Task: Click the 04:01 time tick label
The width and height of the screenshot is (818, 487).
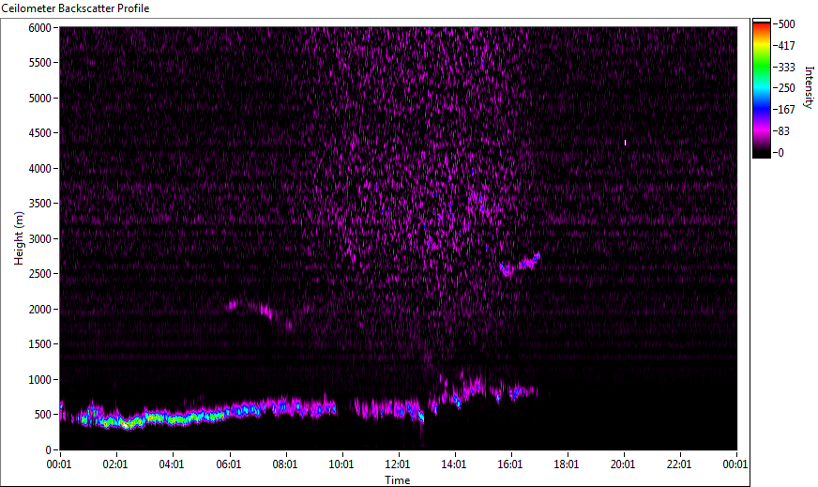Action: (172, 464)
